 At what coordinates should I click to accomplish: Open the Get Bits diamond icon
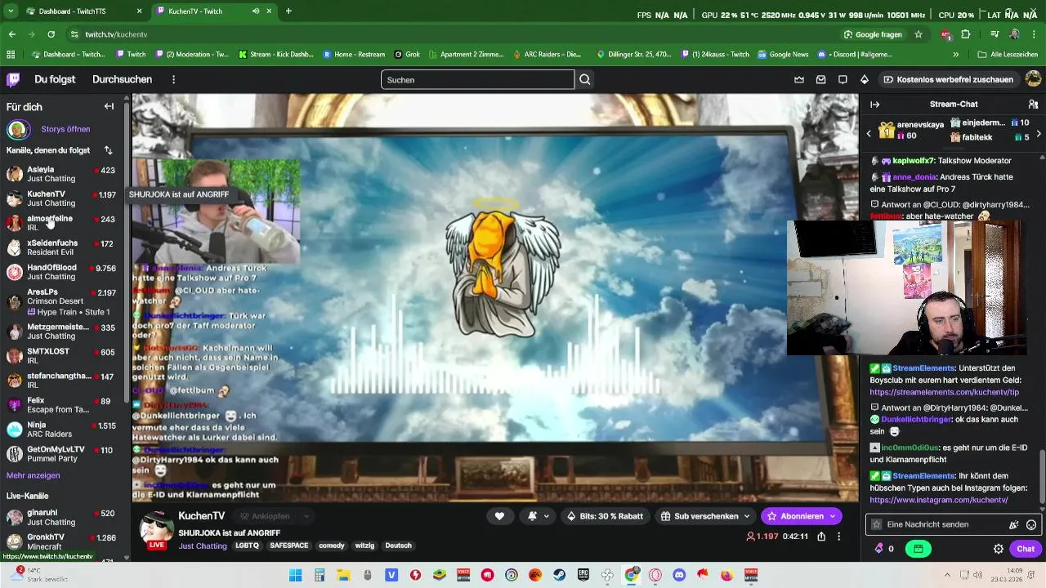865,79
